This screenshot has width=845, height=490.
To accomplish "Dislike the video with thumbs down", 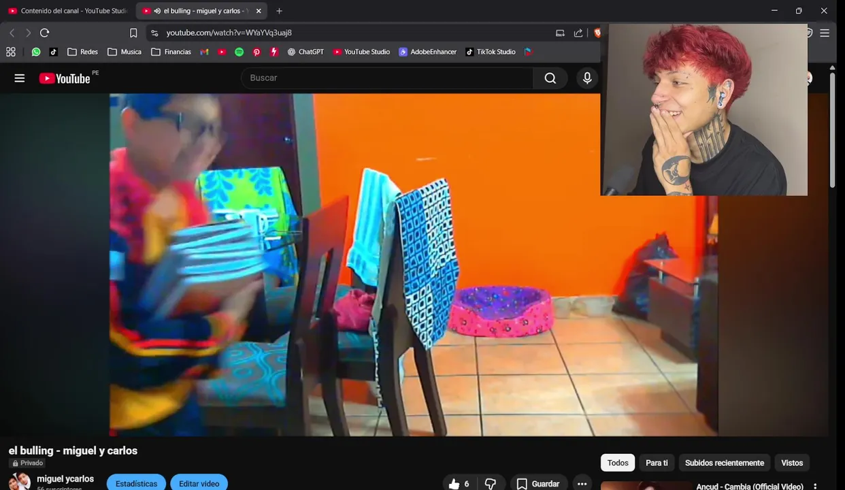I will [x=491, y=484].
